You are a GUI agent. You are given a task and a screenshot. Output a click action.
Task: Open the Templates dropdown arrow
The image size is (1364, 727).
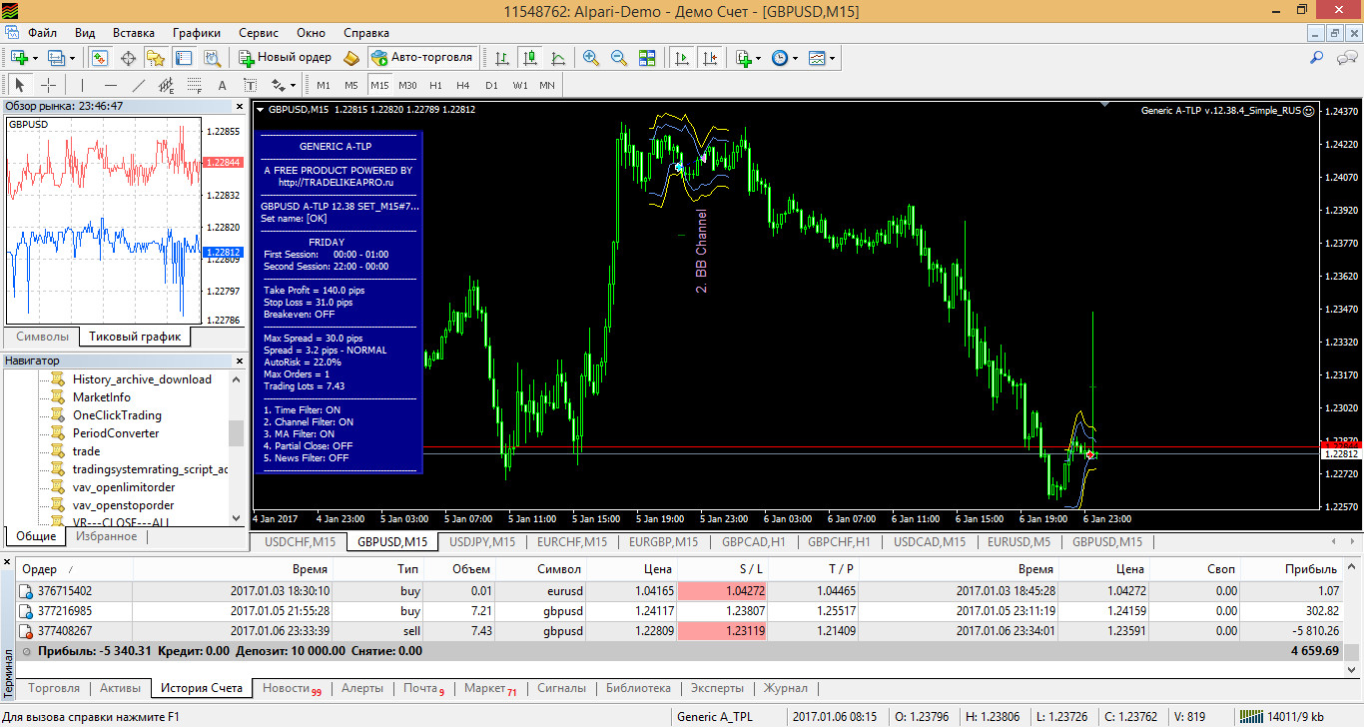click(x=833, y=57)
